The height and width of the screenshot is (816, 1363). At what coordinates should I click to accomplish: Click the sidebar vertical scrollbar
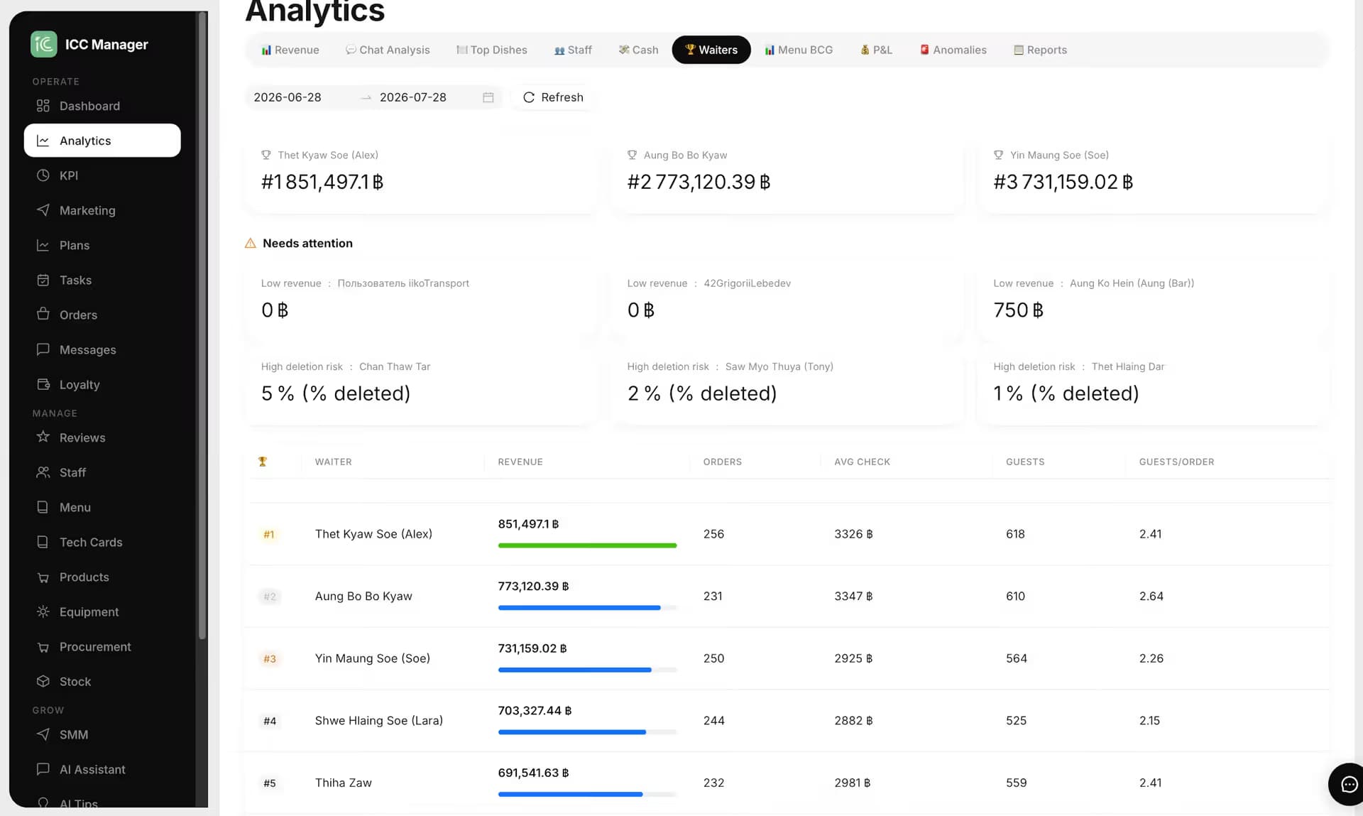tap(202, 327)
